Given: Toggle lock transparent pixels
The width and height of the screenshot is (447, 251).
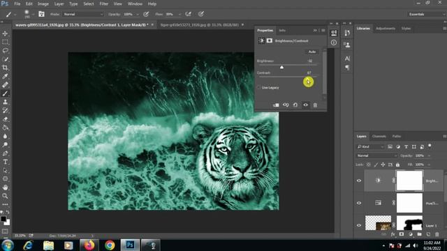Looking at the screenshot, I should (369, 165).
